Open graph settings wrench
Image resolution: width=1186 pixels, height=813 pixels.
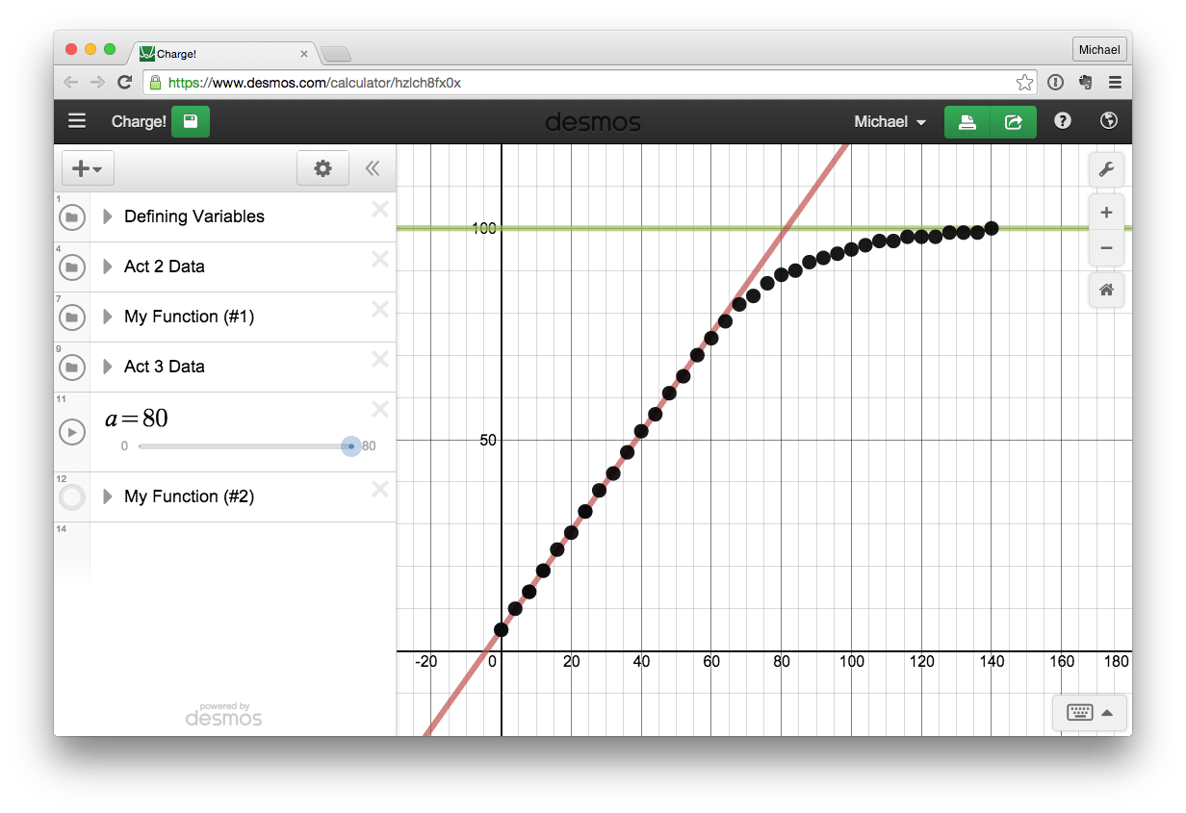[1106, 170]
